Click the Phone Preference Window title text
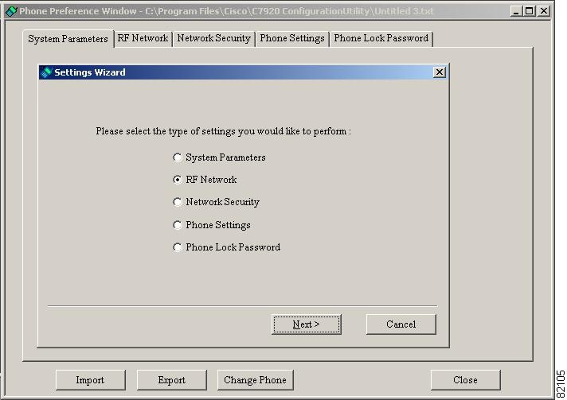 tap(226, 11)
